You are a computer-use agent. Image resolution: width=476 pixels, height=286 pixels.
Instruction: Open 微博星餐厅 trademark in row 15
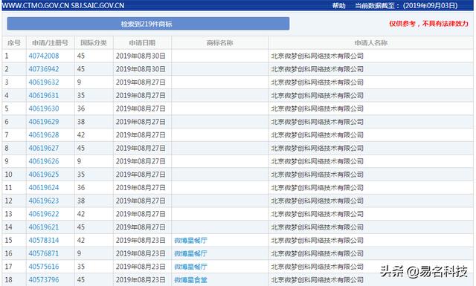pos(190,241)
